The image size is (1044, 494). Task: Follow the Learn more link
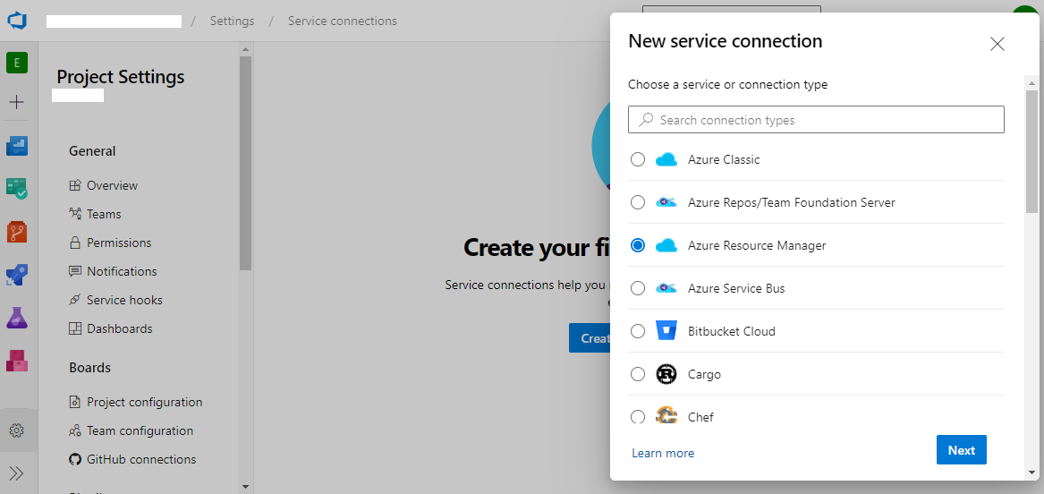point(663,453)
